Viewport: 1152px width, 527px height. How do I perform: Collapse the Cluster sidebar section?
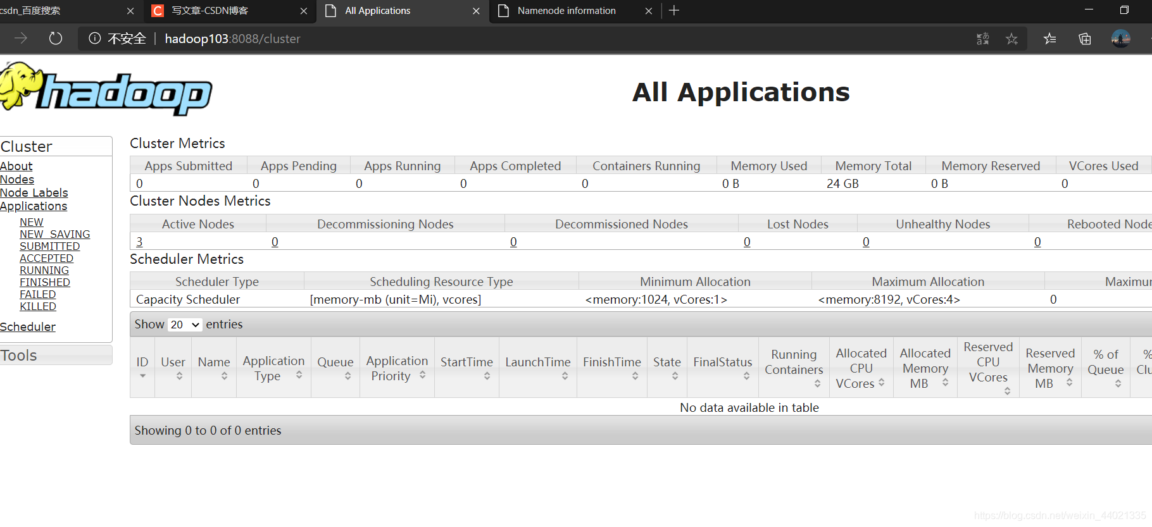tap(56, 147)
